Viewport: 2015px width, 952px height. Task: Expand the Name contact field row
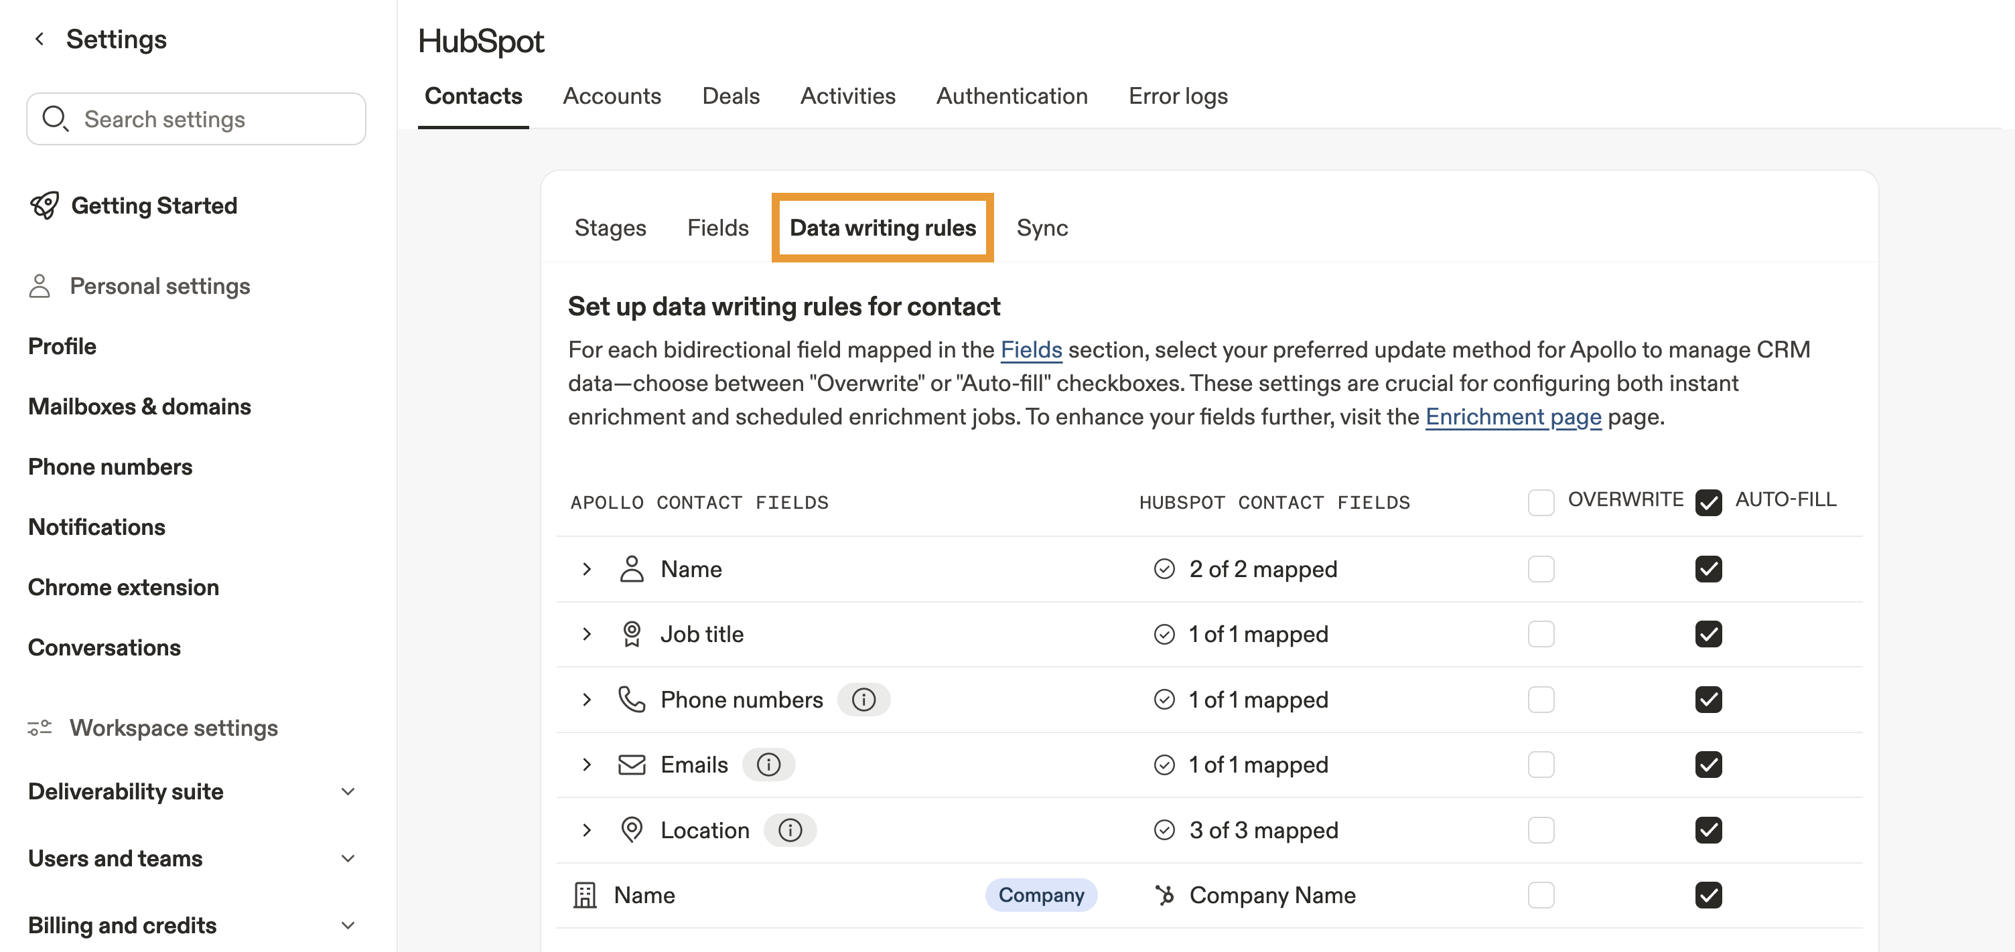tap(587, 569)
